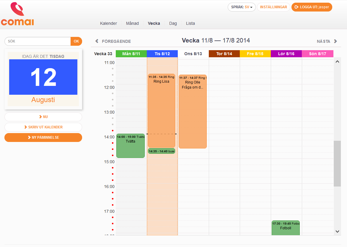Click the 14:00 time label
The width and height of the screenshot is (347, 247).
click(x=109, y=137)
